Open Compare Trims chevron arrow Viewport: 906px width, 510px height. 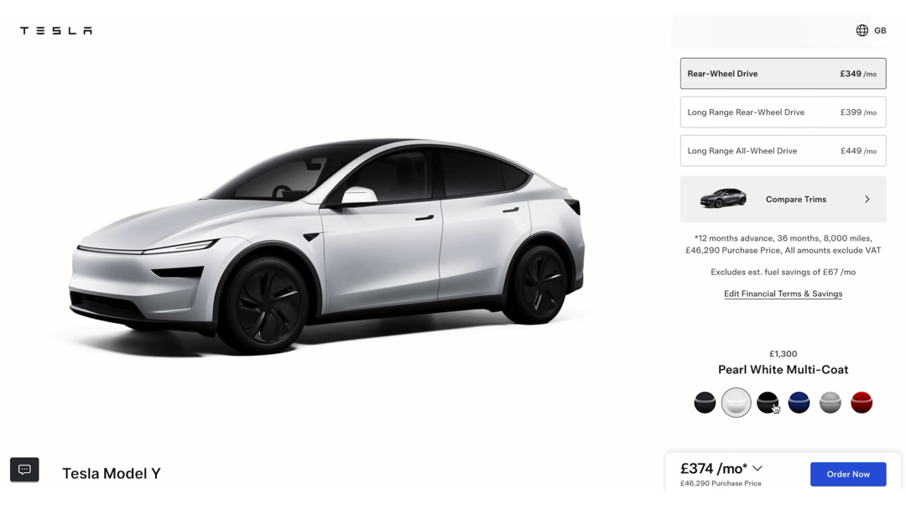coord(867,200)
